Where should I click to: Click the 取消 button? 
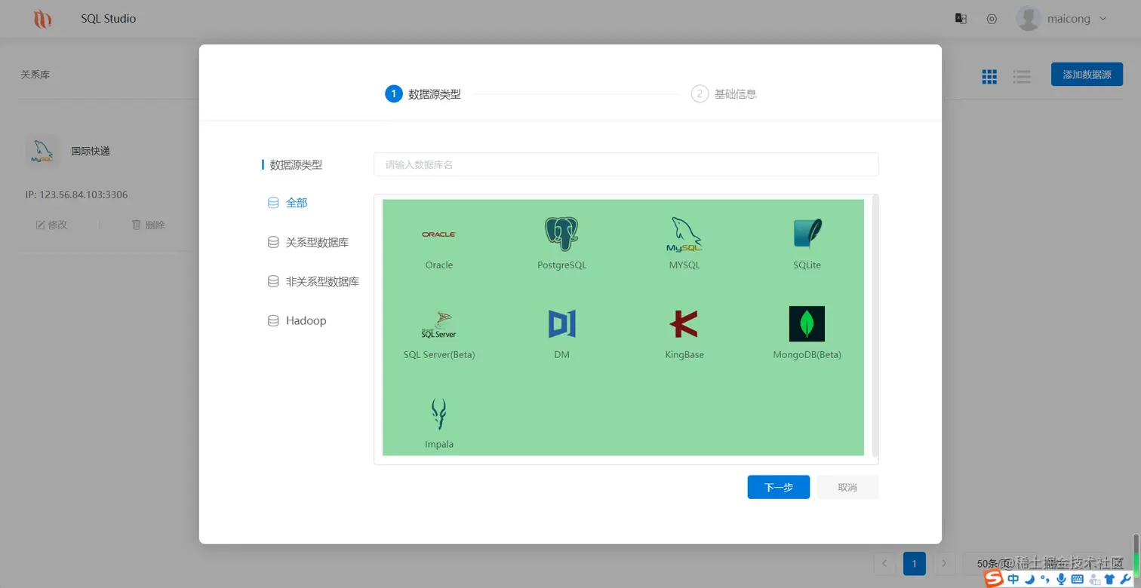coord(847,487)
